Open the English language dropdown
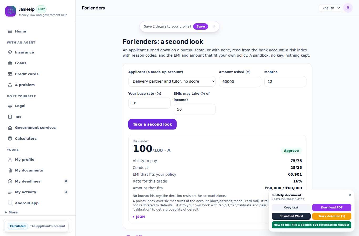Image resolution: width=359 pixels, height=236 pixels. tap(330, 8)
